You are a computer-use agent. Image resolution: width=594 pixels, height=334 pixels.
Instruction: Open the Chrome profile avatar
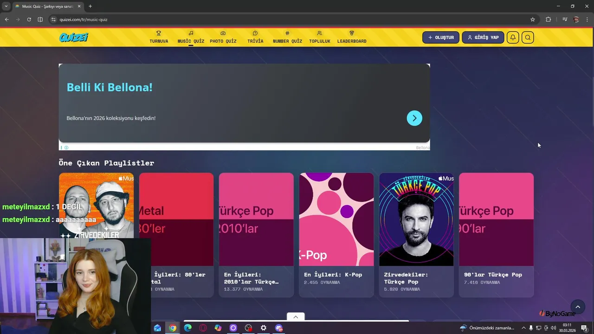pyautogui.click(x=576, y=19)
